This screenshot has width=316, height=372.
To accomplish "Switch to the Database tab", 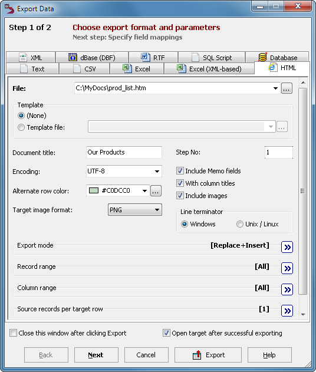I will coord(277,57).
